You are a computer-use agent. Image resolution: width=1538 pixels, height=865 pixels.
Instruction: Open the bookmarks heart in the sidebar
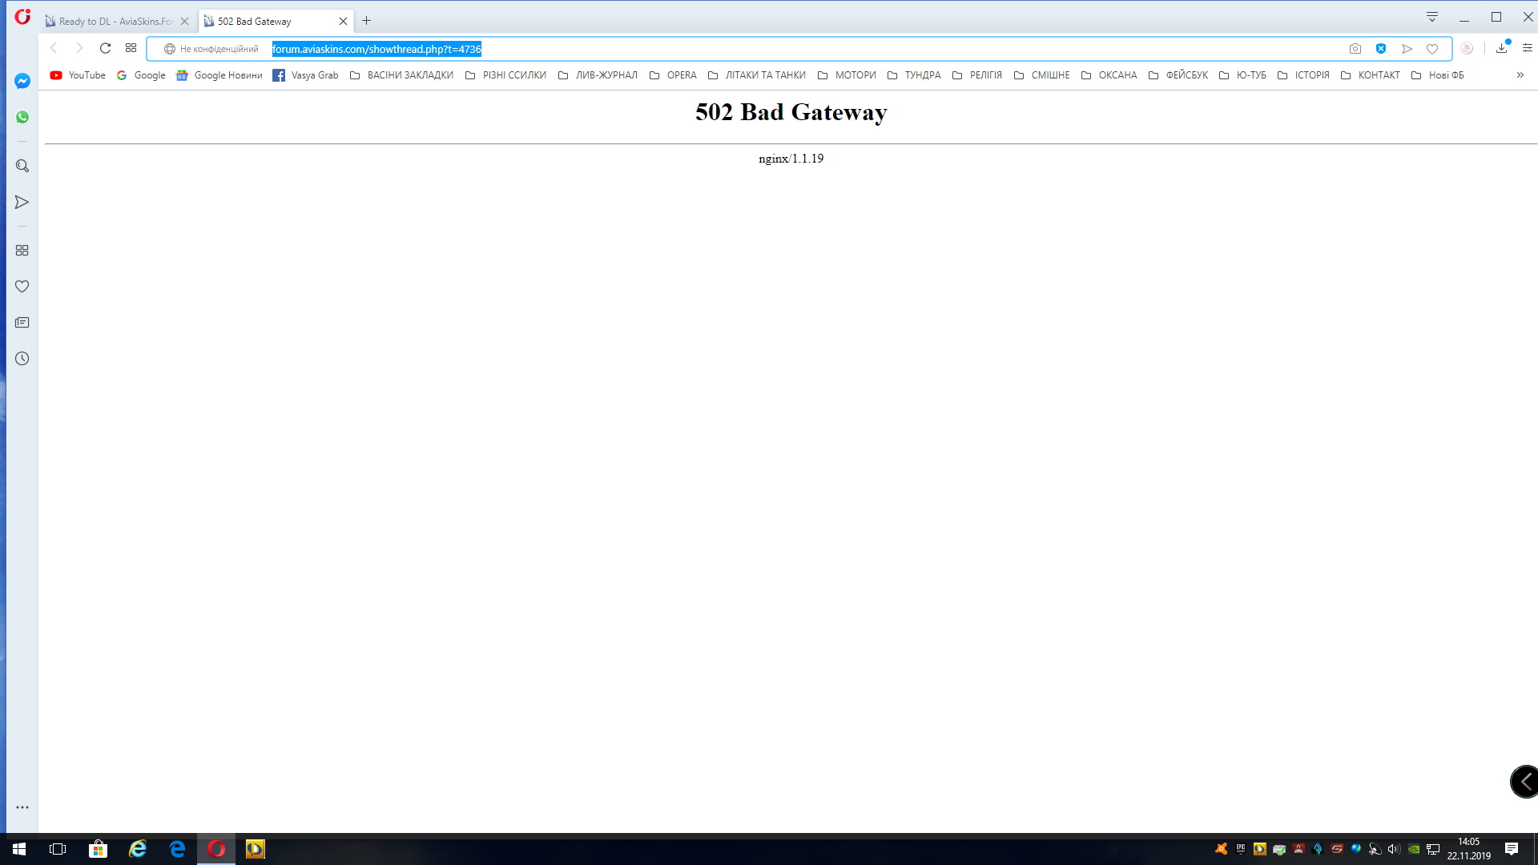click(x=22, y=287)
